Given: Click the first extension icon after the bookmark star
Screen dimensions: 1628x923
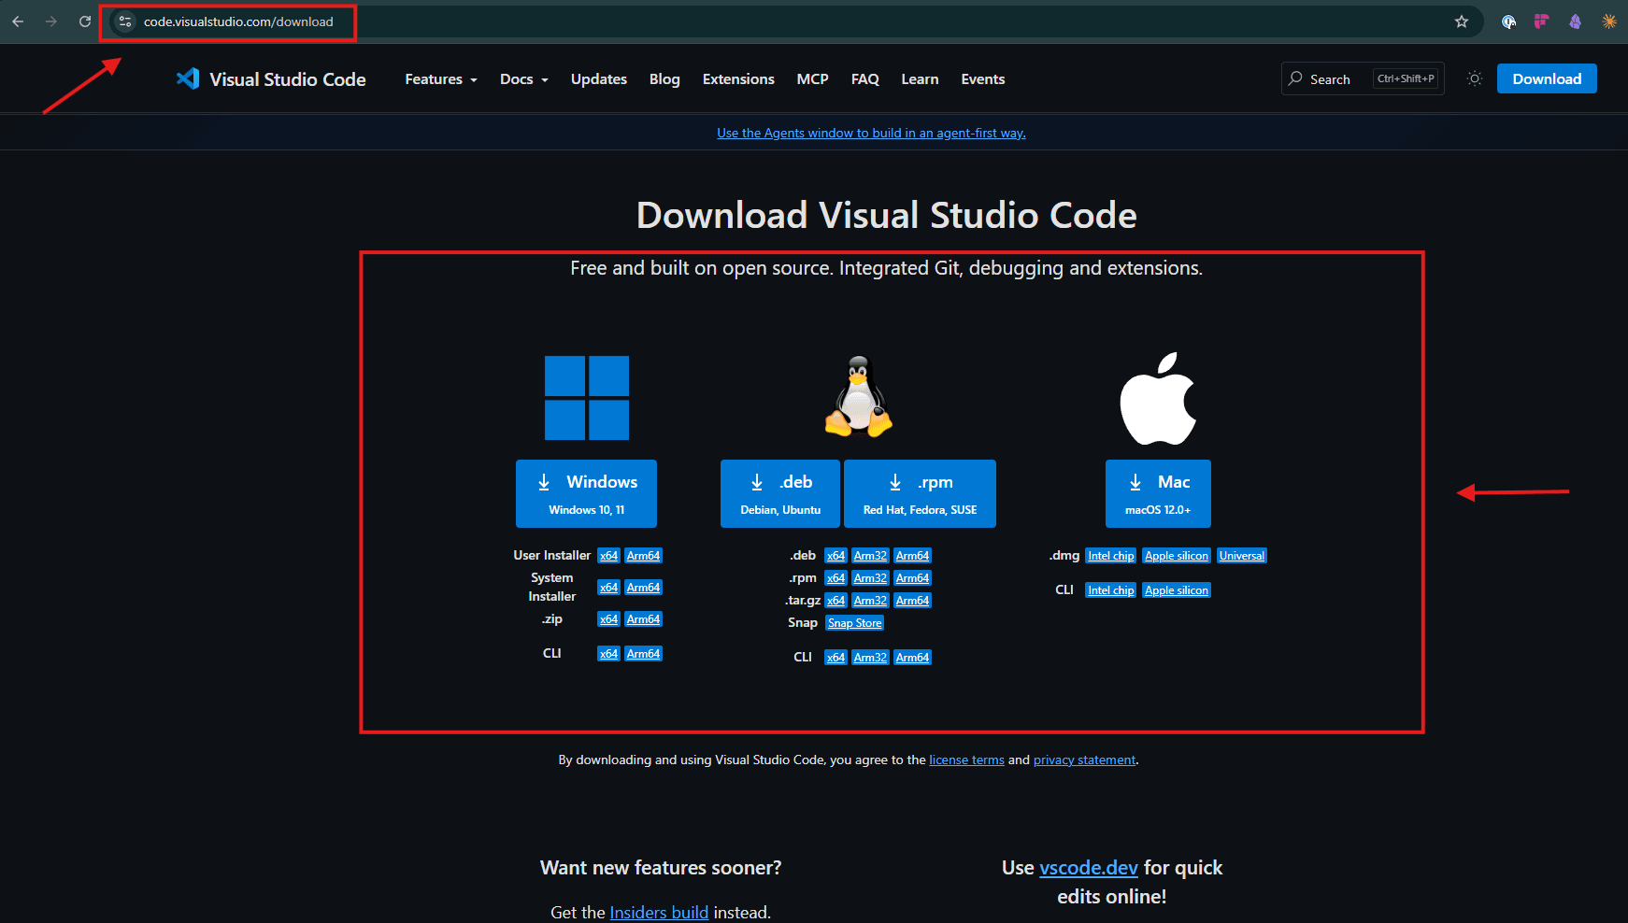Looking at the screenshot, I should click(x=1508, y=21).
